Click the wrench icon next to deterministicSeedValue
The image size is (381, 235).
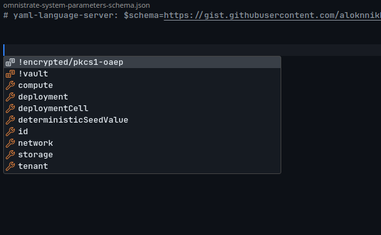click(x=10, y=120)
